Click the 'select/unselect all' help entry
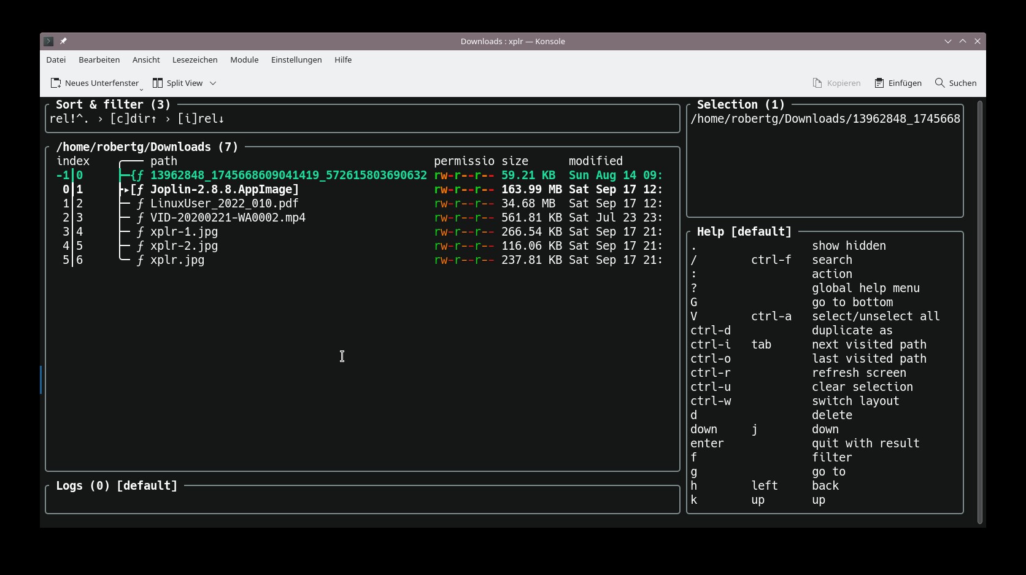The width and height of the screenshot is (1026, 575). (876, 316)
